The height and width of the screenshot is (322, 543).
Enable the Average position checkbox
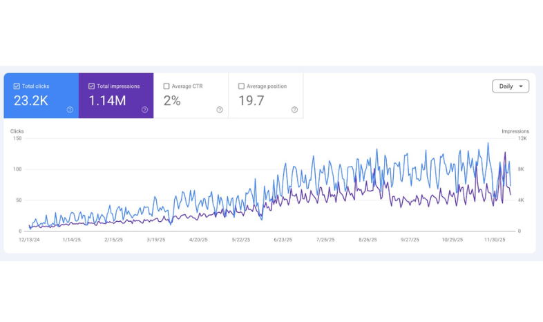pos(241,86)
